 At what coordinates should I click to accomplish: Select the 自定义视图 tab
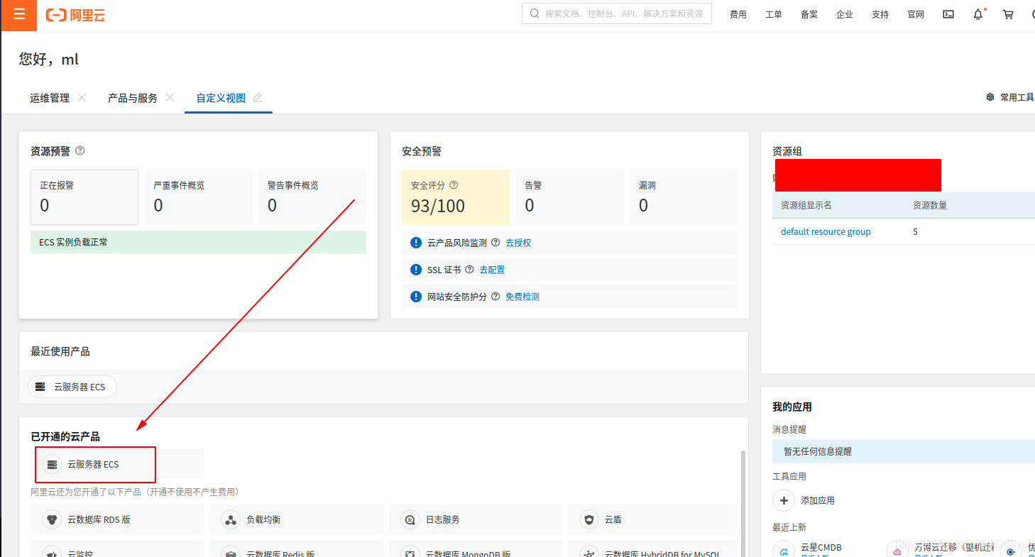point(221,98)
